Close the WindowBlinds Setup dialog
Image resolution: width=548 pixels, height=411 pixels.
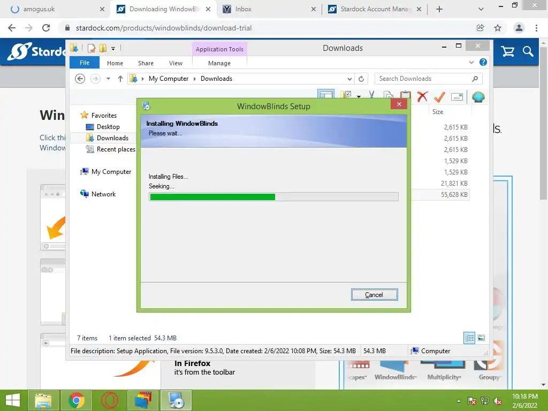(x=399, y=104)
